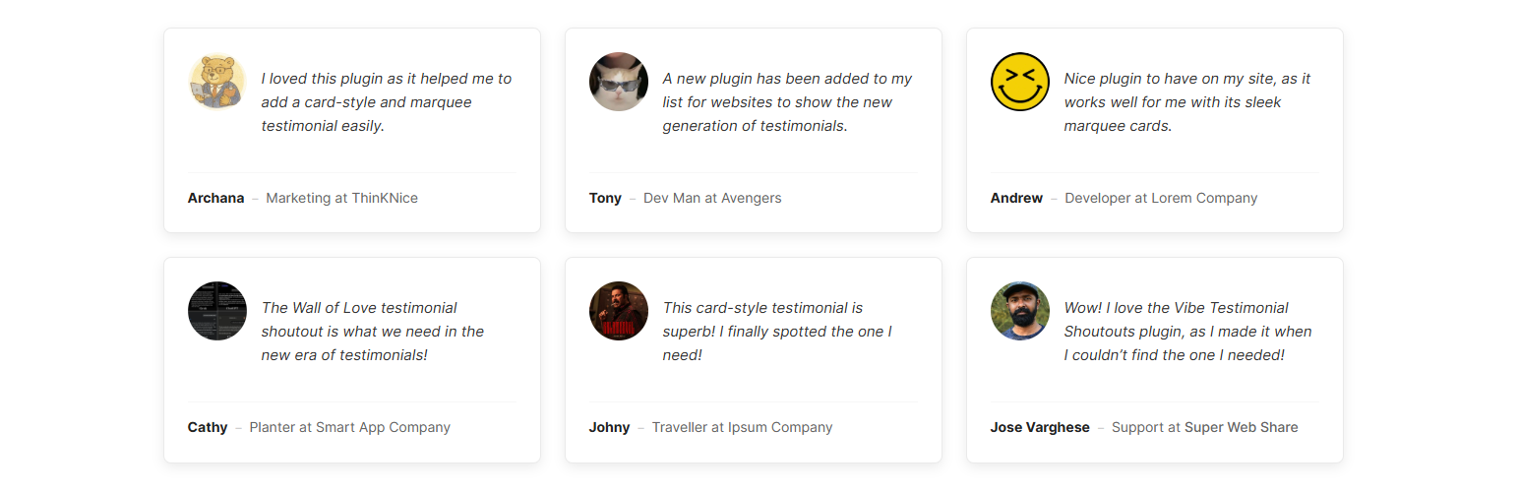Open the Super Web Share link
Screen dimensions: 1519x492
[1241, 427]
